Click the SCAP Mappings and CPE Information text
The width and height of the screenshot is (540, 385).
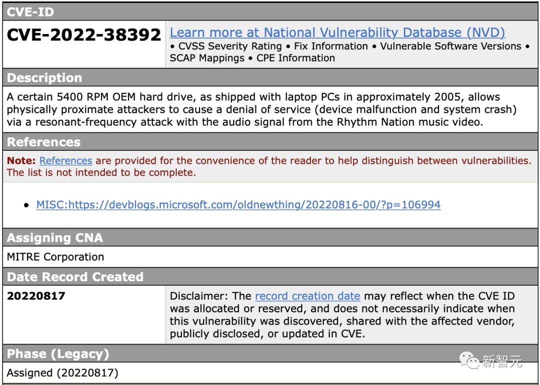point(252,58)
